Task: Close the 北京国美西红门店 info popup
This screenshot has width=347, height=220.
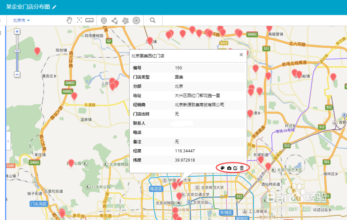Action: click(x=241, y=54)
